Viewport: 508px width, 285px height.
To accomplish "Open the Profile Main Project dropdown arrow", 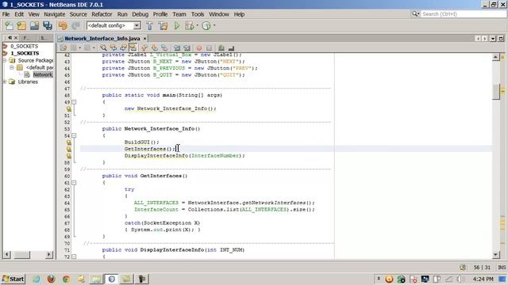I will [x=214, y=25].
